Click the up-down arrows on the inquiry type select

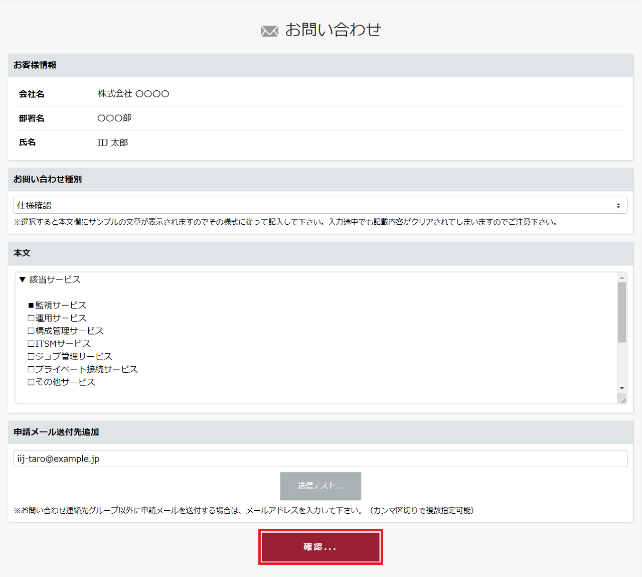(618, 206)
